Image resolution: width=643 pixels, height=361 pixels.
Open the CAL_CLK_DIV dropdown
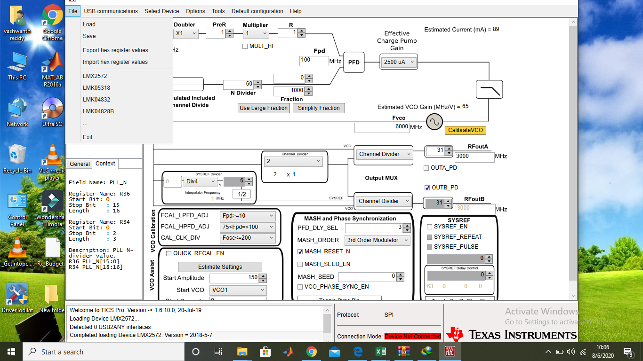[248, 238]
